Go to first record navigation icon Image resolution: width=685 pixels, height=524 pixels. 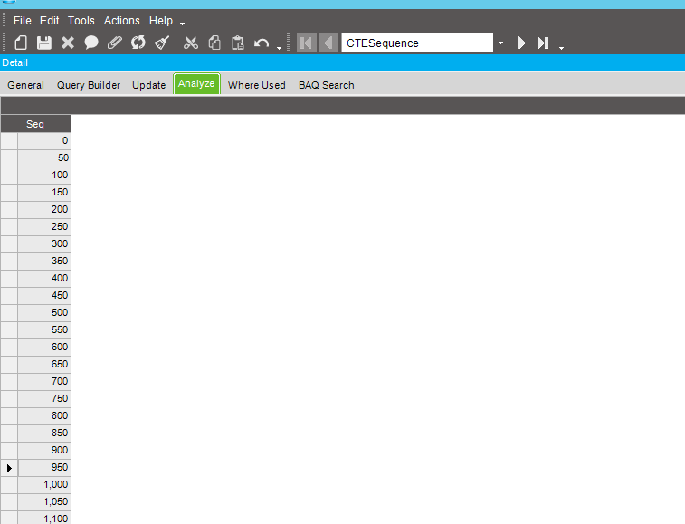pyautogui.click(x=306, y=43)
